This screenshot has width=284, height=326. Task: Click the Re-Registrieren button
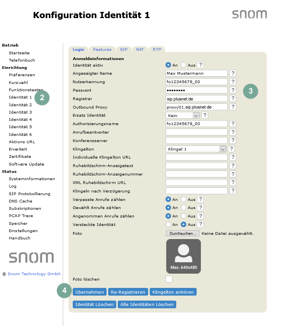128,292
